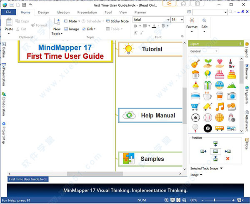Open the Hyperlink panel on the right
The image size is (250, 204).
pos(247,95)
